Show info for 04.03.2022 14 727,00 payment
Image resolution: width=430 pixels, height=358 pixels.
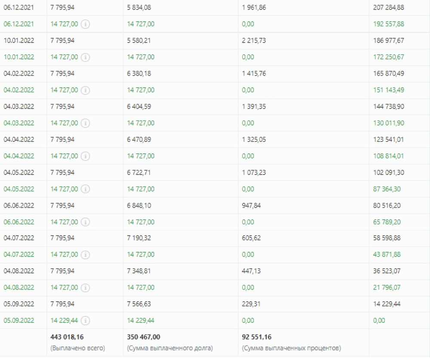[x=85, y=123]
